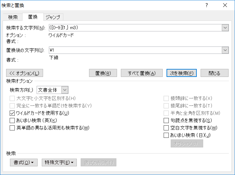
Task: Click the 置換後の文字列 input field
Action: [x=135, y=50]
